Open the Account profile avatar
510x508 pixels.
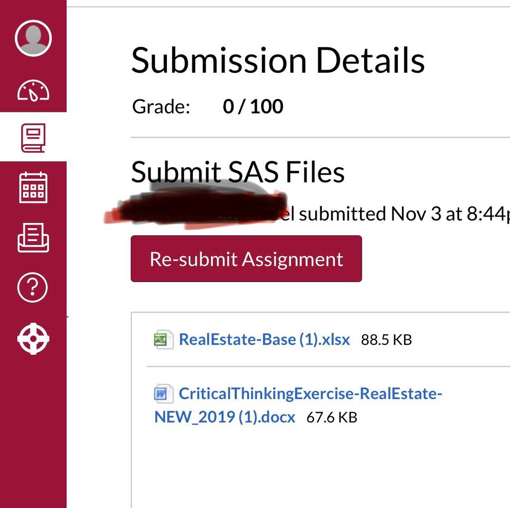[x=33, y=38]
